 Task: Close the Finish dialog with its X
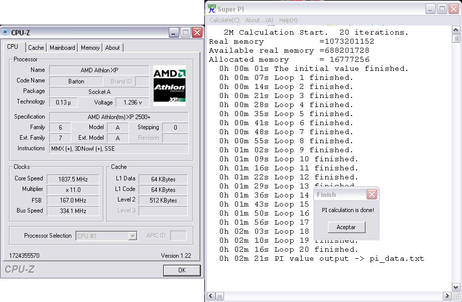pos(372,194)
